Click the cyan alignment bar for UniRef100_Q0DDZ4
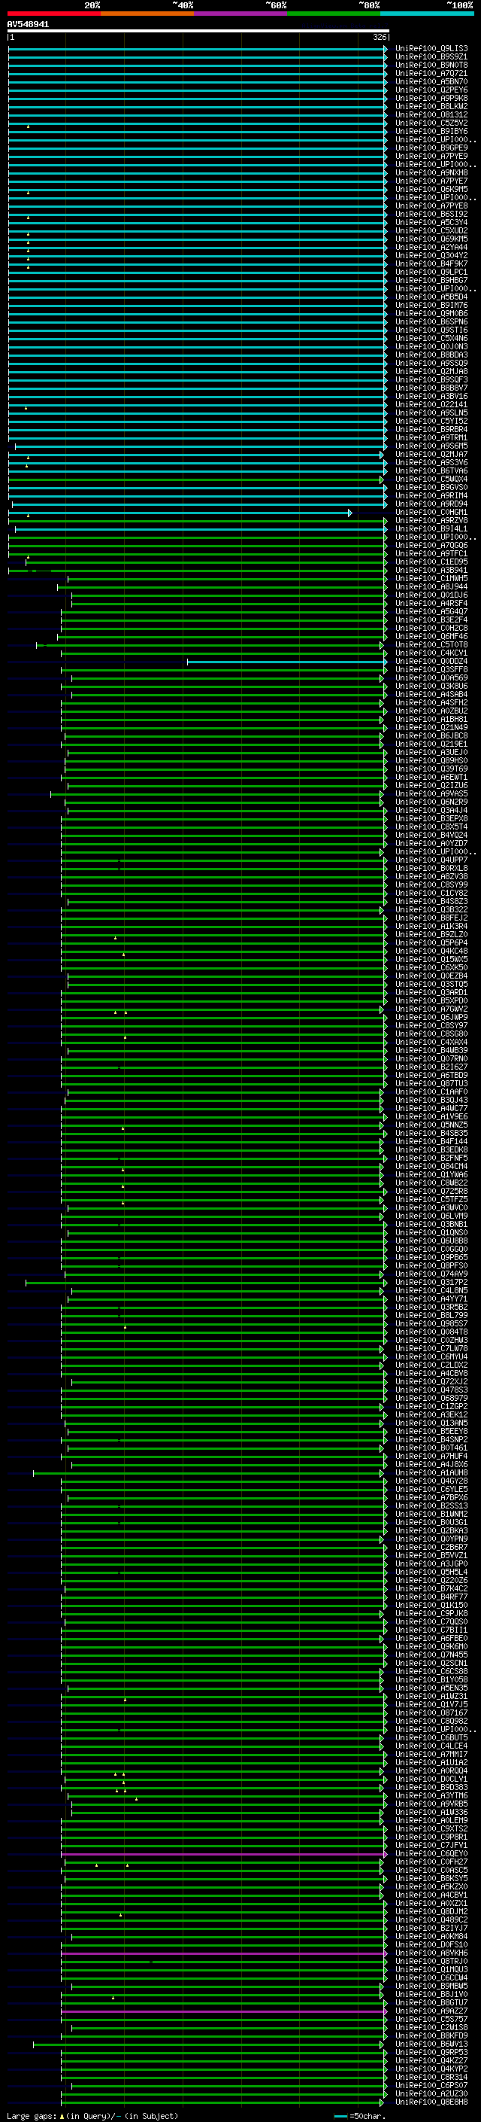 click(287, 662)
